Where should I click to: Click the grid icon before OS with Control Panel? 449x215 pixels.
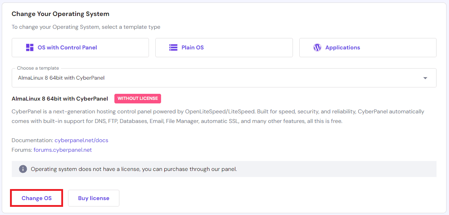coord(30,47)
